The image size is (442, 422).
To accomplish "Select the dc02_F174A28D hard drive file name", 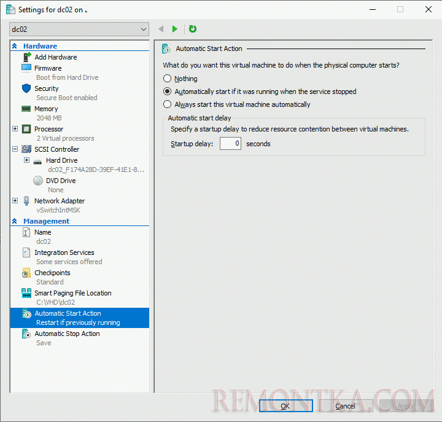I will click(96, 170).
